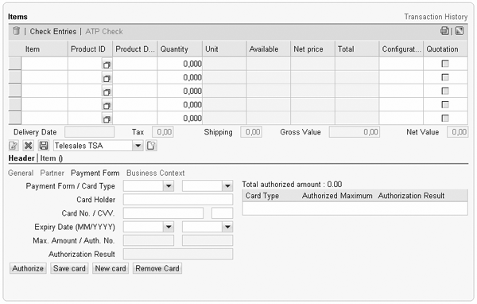The width and height of the screenshot is (477, 304).
Task: Open the expiry month dropdown
Action: [x=169, y=227]
